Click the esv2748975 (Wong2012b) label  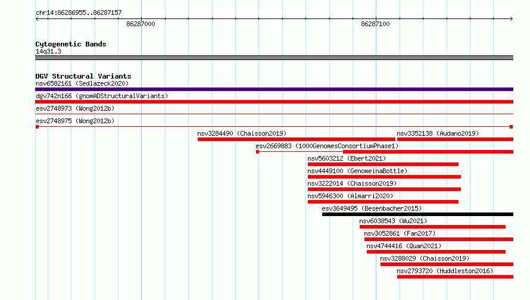(x=75, y=121)
